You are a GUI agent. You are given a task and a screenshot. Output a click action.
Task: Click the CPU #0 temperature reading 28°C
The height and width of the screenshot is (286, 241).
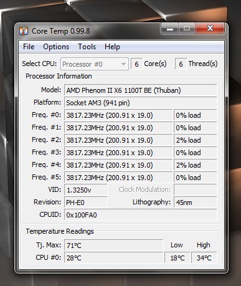pyautogui.click(x=114, y=258)
